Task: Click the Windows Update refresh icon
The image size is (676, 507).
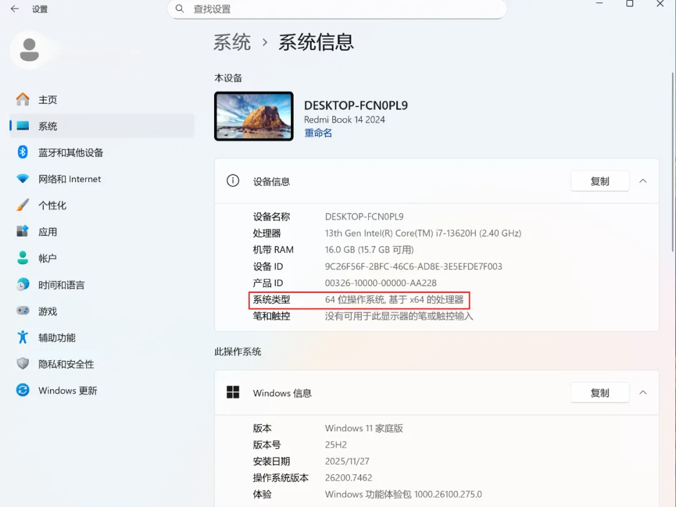Action: tap(23, 390)
